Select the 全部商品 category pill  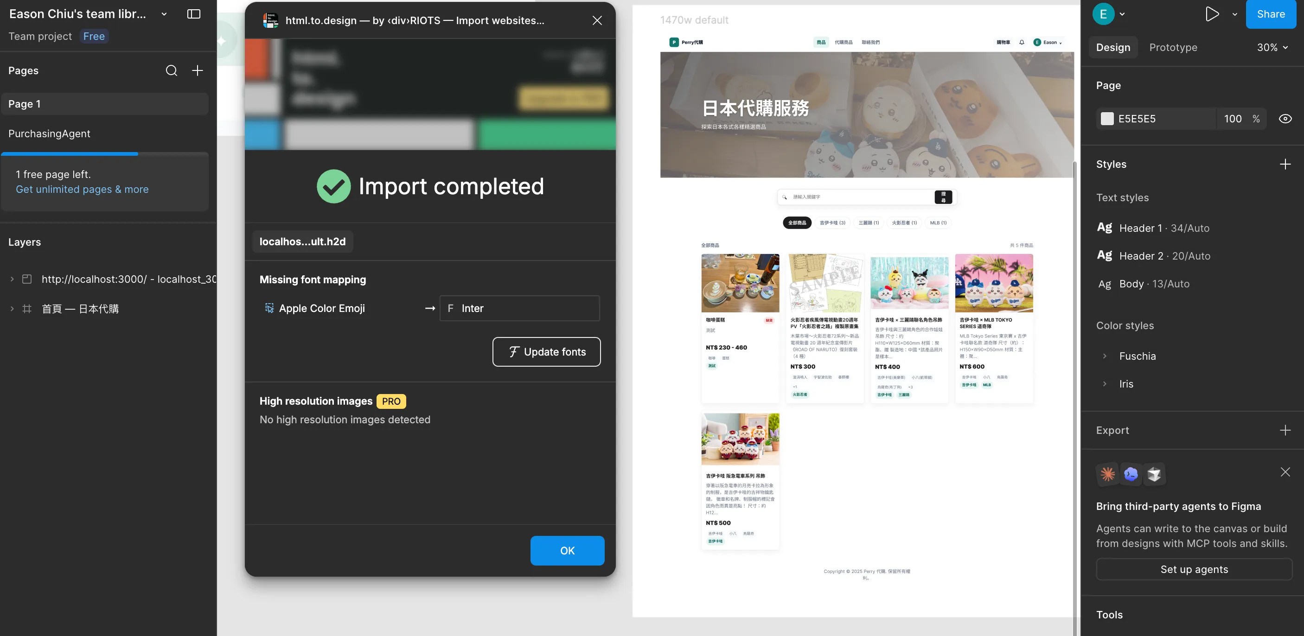pyautogui.click(x=797, y=223)
